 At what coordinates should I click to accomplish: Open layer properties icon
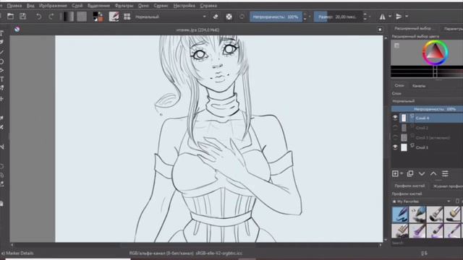[445, 173]
